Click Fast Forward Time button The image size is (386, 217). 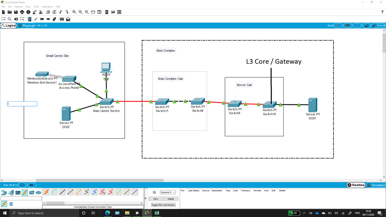tap(32, 185)
